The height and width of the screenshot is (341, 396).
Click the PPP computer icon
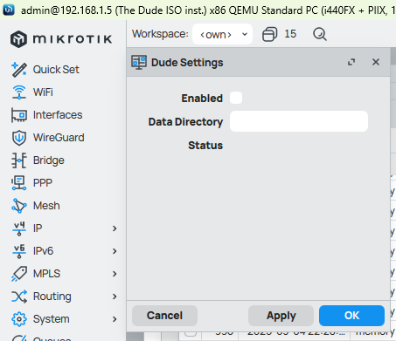[19, 183]
